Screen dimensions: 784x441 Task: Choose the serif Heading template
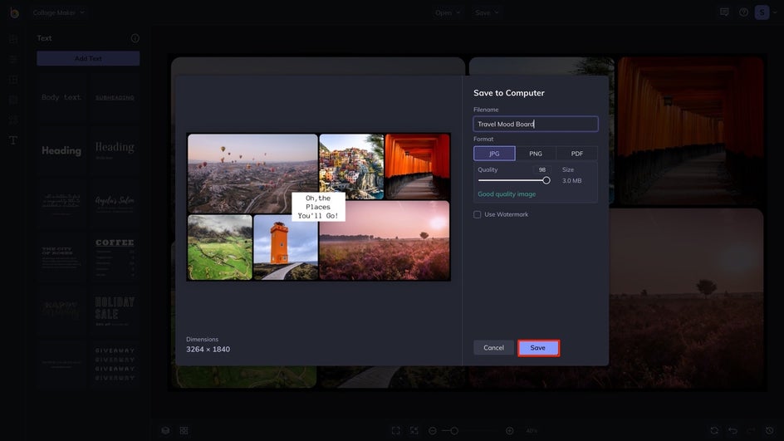(x=115, y=149)
